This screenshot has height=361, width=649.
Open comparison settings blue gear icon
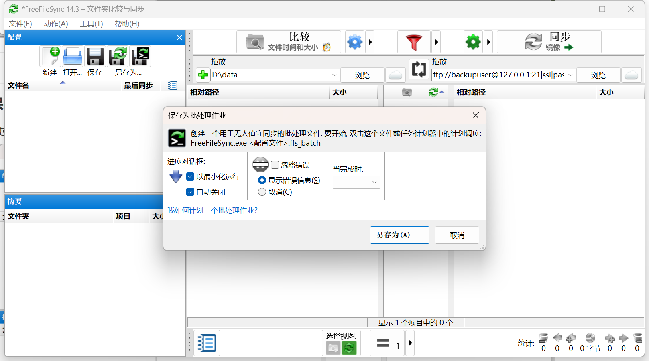(355, 42)
